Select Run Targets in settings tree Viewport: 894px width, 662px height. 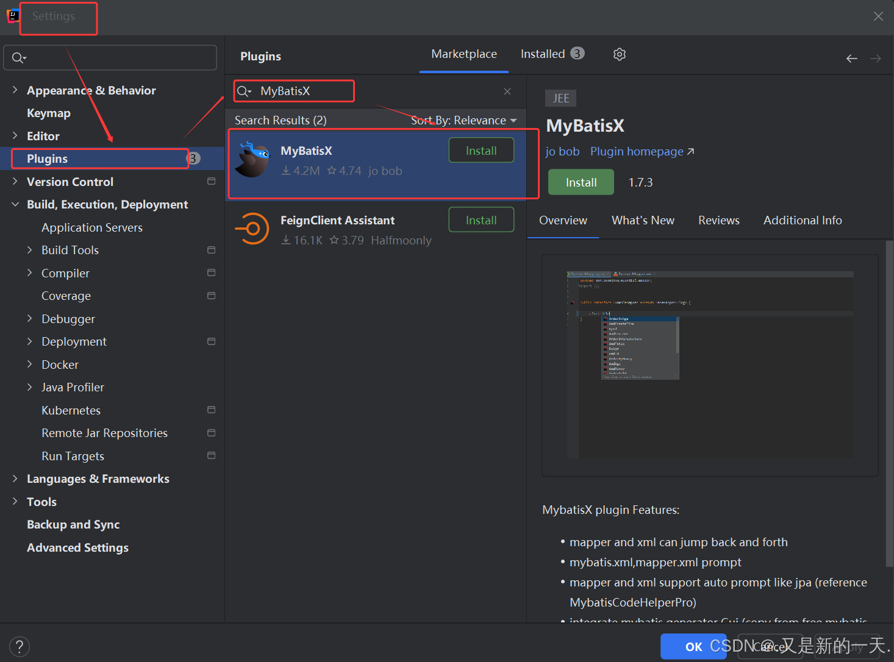coord(73,456)
